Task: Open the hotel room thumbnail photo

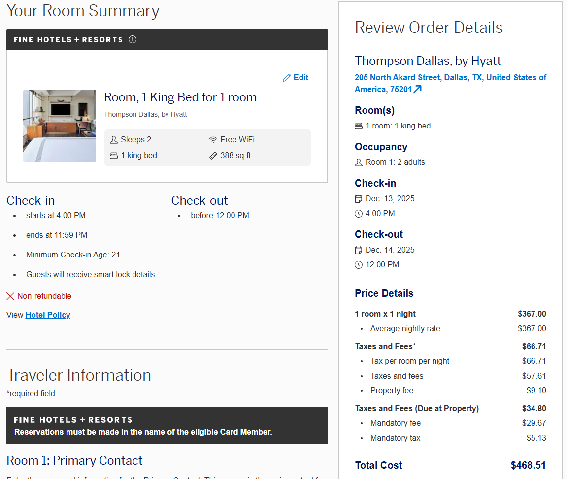Action: (x=60, y=126)
